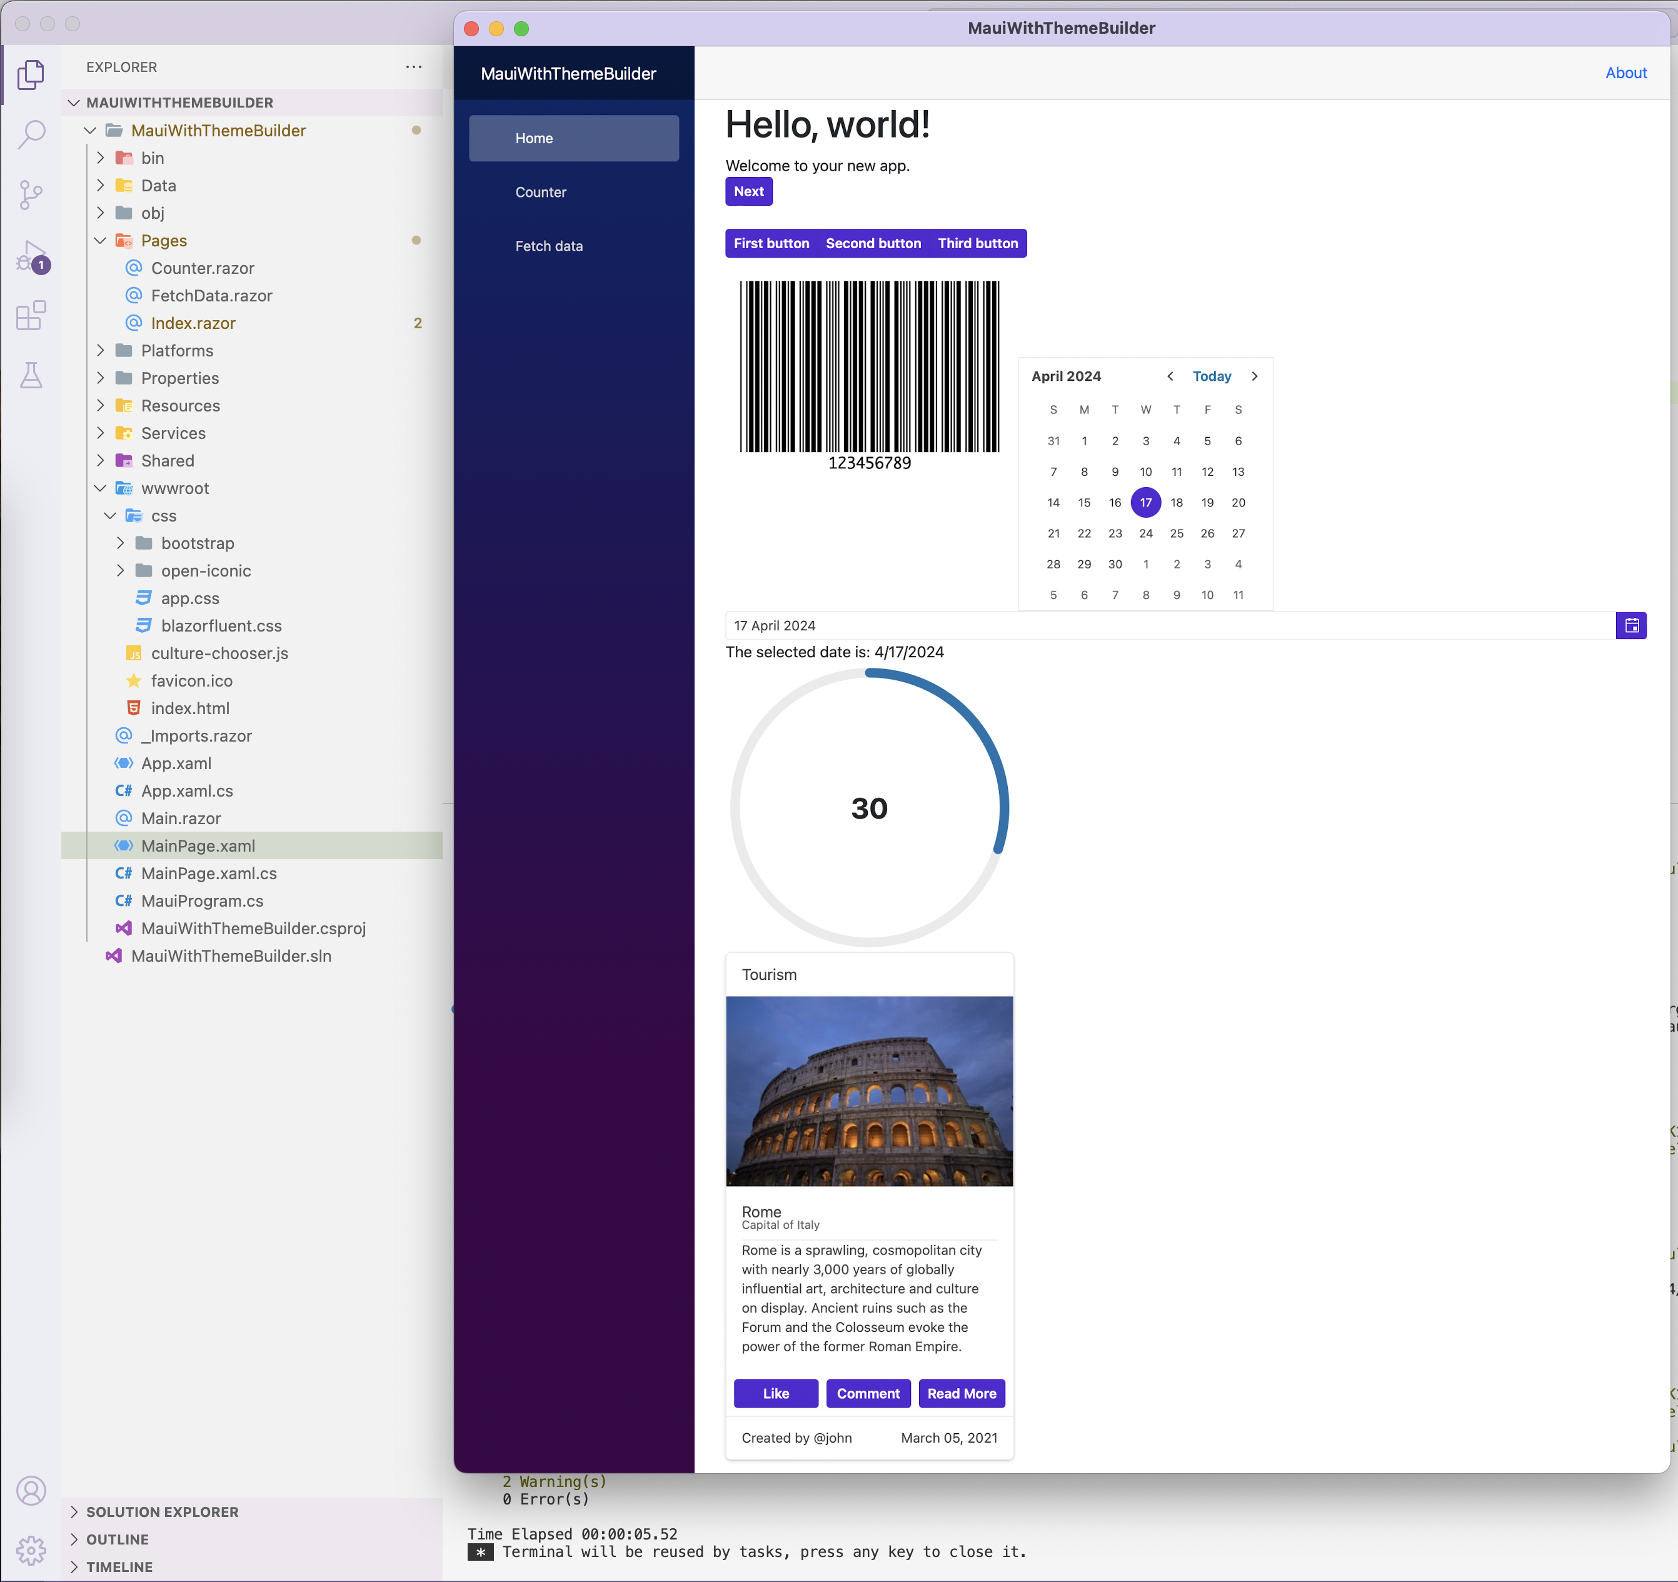Go to next month in calendar
Viewport: 1678px width, 1582px height.
pos(1254,376)
